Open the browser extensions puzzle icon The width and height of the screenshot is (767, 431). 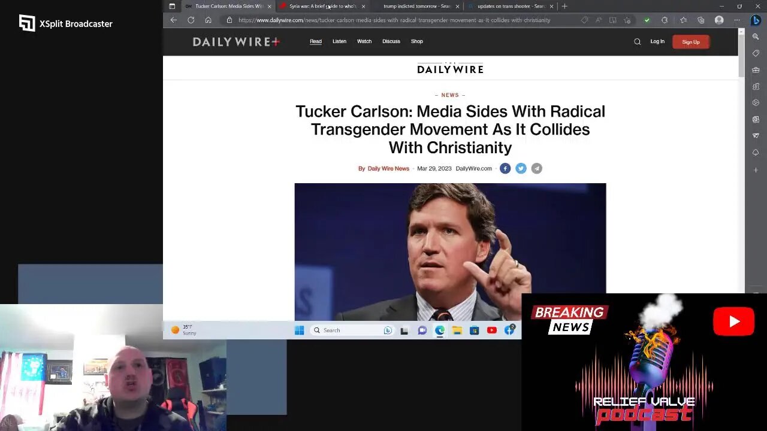click(665, 20)
